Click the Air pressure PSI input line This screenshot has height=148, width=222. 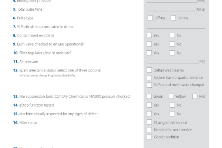173,61
